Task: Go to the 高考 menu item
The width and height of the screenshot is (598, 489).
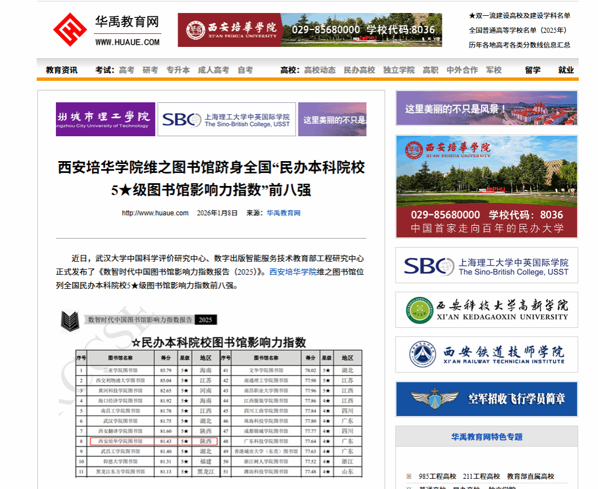Action: point(127,70)
